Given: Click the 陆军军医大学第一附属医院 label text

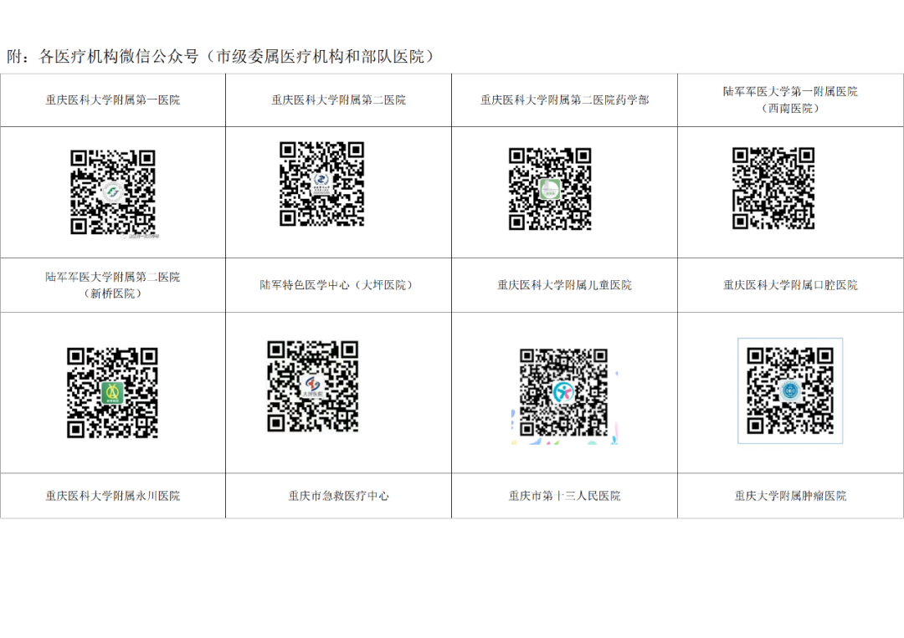Looking at the screenshot, I should pos(790,92).
